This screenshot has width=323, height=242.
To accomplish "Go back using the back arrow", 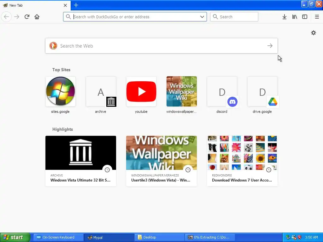I will [6, 17].
